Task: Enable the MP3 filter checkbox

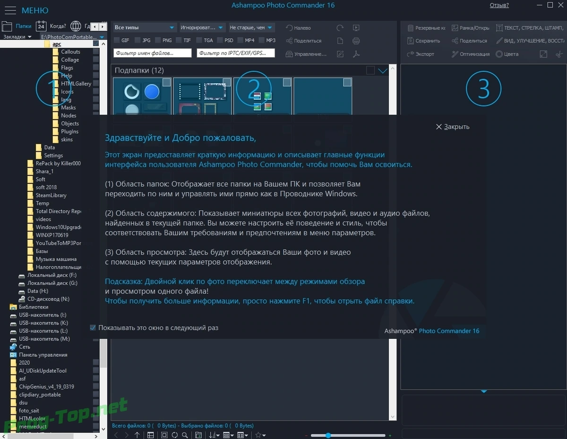Action: tap(261, 41)
